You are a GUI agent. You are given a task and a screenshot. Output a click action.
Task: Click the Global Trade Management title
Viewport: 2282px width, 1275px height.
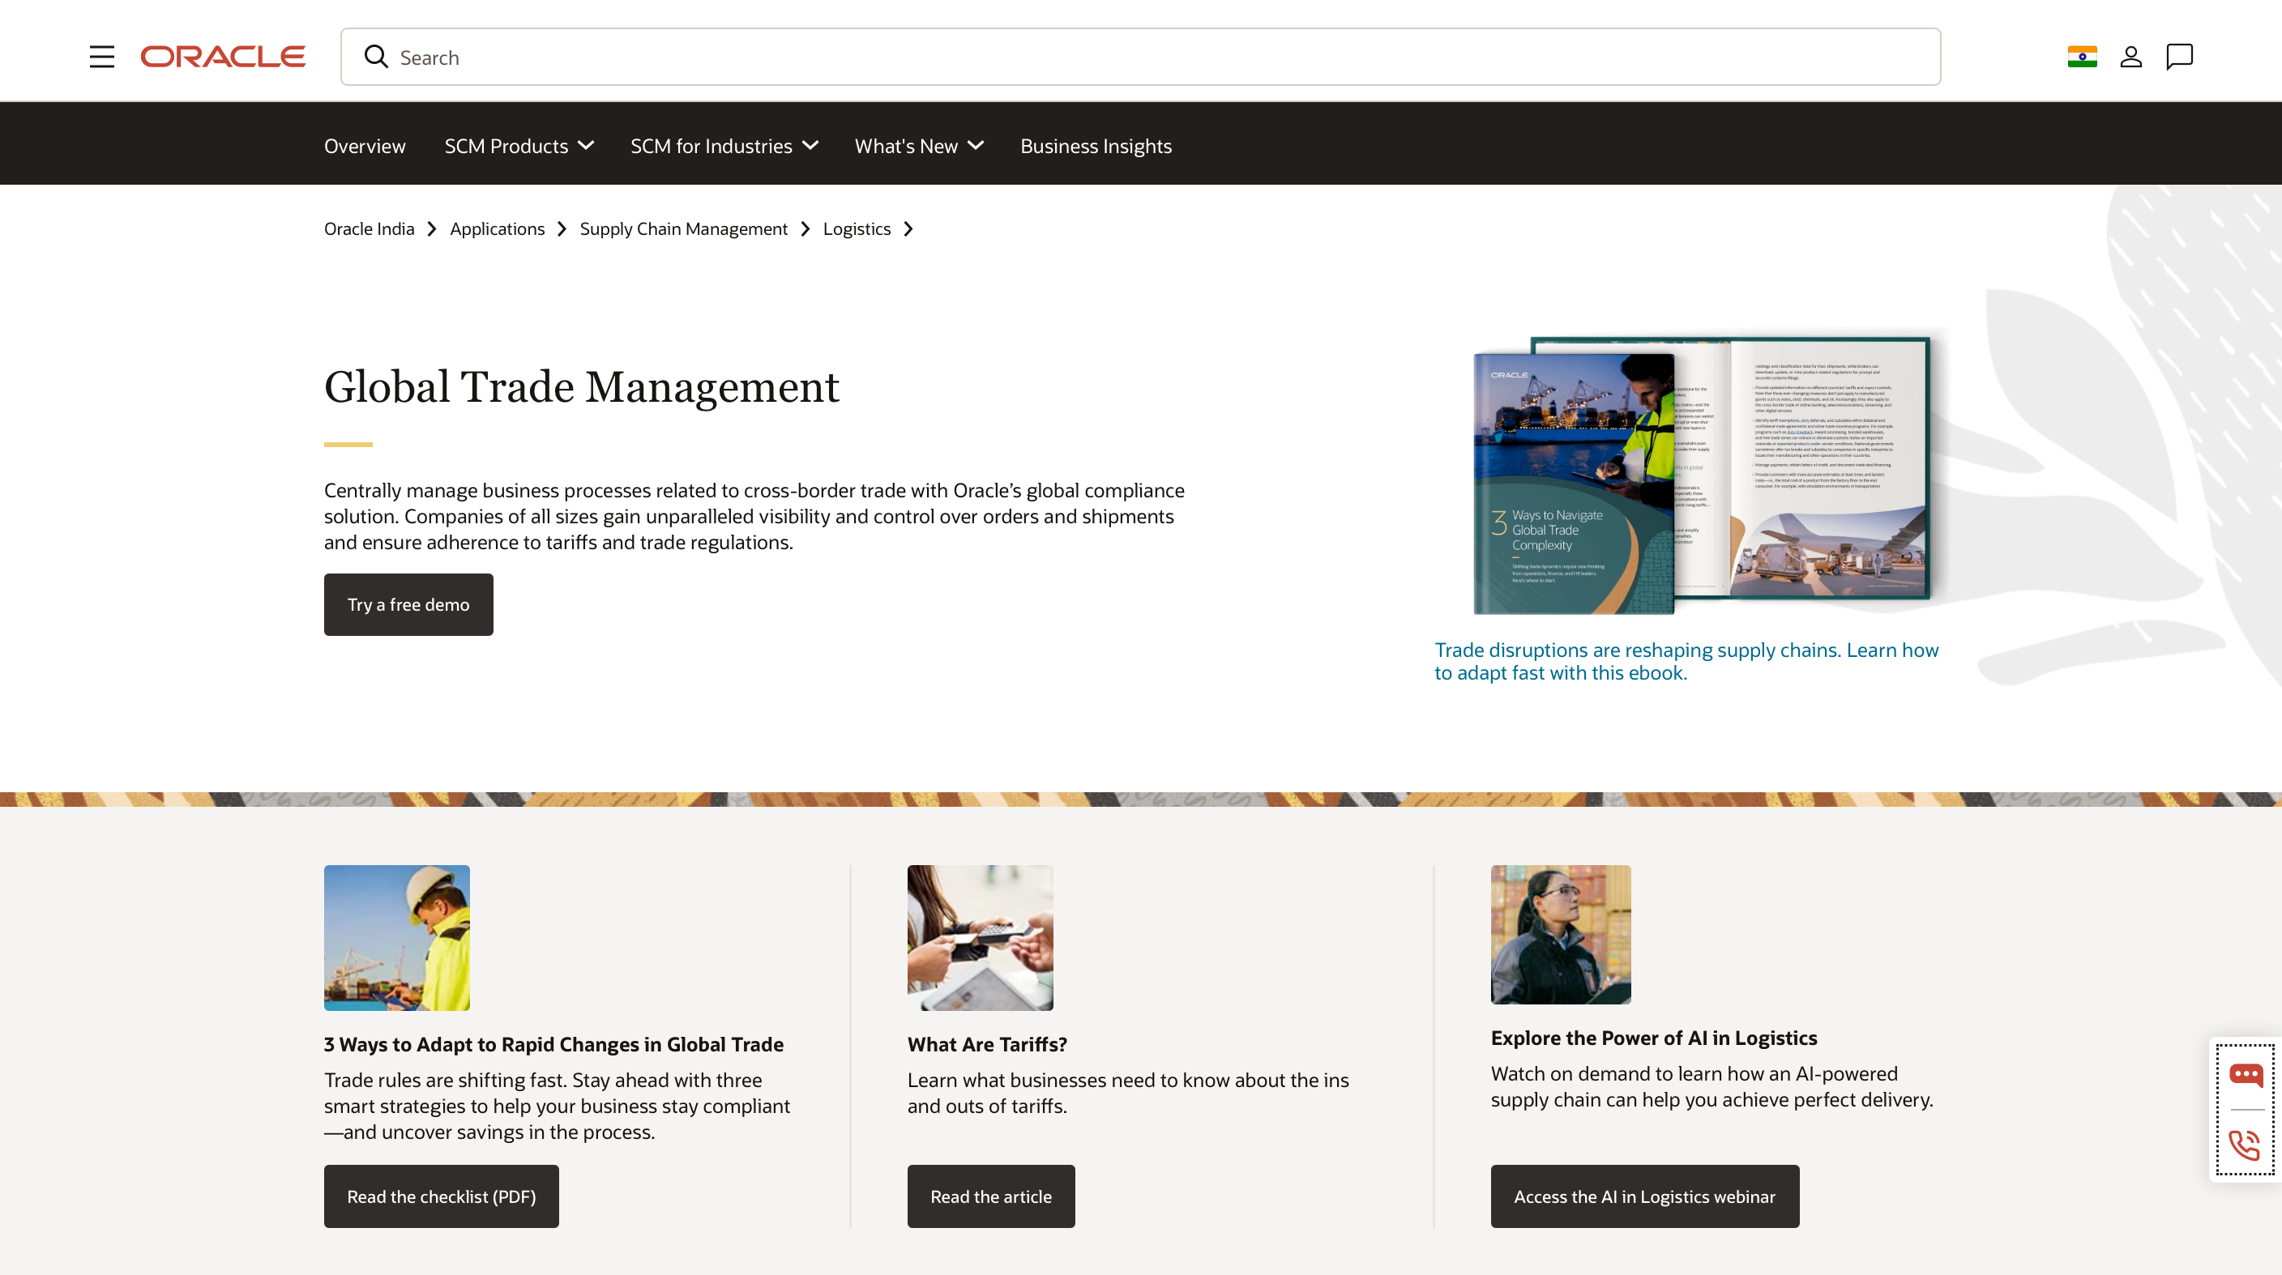click(581, 387)
